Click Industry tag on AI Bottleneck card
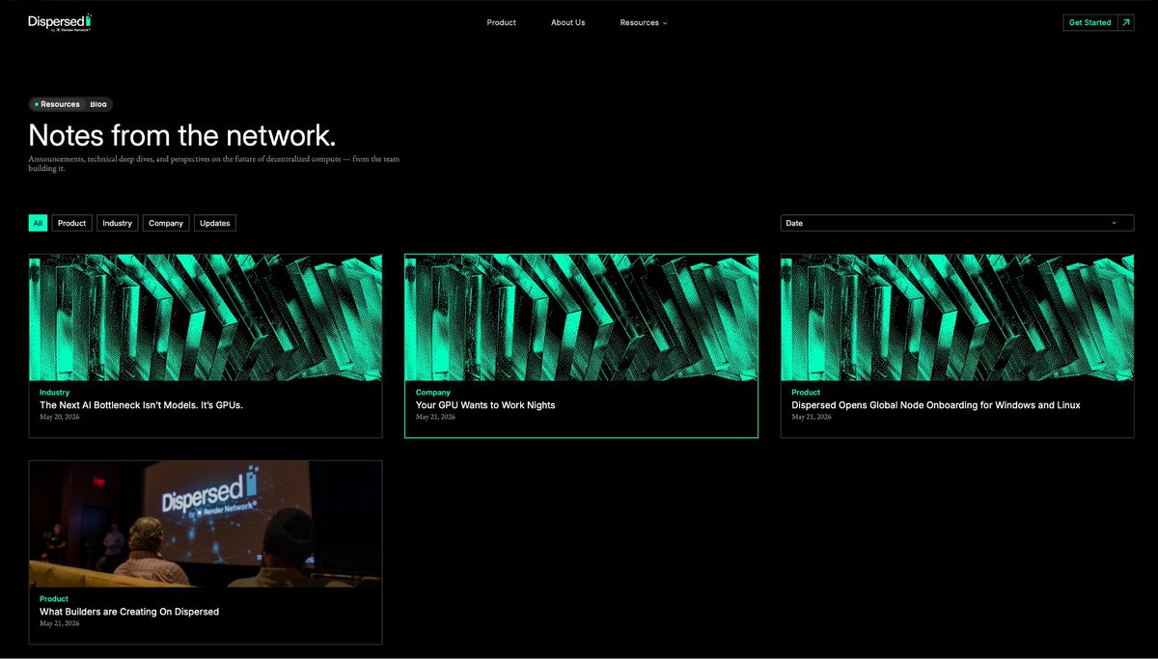 pos(54,393)
